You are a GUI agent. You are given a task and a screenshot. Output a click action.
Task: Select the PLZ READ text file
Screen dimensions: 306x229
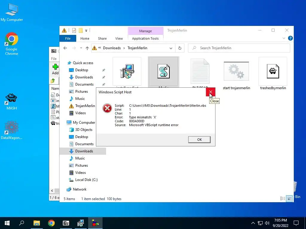tap(200, 72)
